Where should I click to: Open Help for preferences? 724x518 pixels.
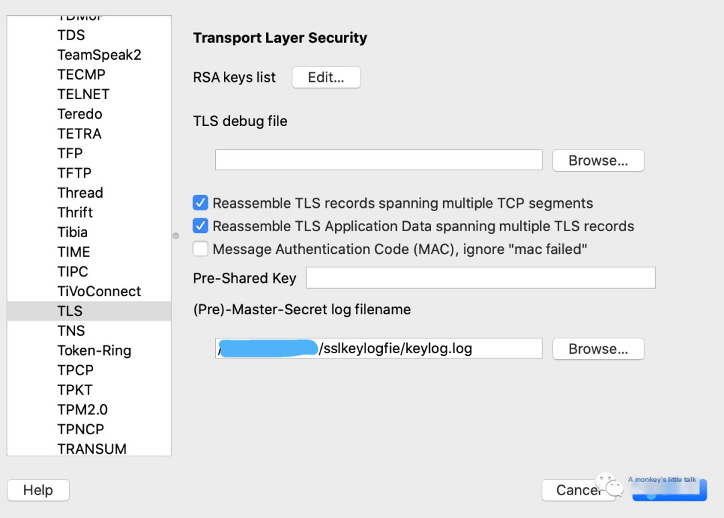pyautogui.click(x=38, y=490)
